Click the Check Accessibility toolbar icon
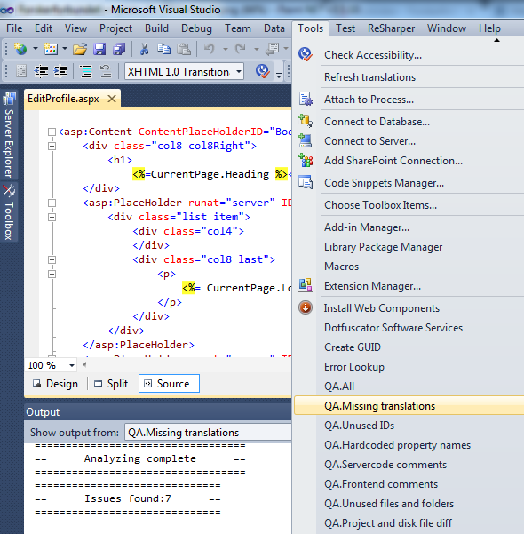 coord(263,71)
